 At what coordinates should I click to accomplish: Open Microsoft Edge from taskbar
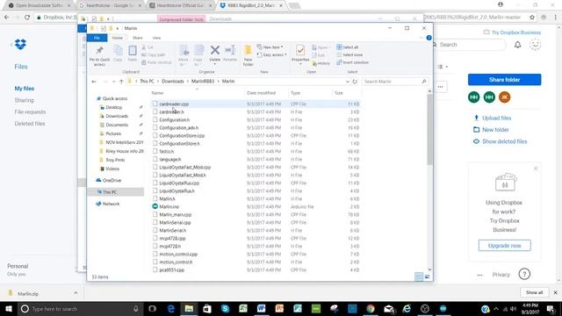point(171,308)
